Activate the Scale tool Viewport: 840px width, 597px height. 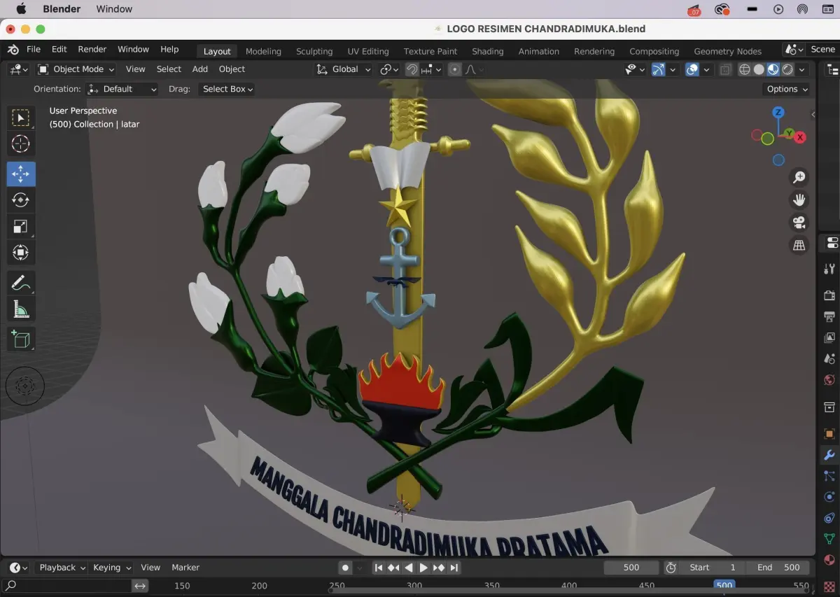pyautogui.click(x=21, y=226)
